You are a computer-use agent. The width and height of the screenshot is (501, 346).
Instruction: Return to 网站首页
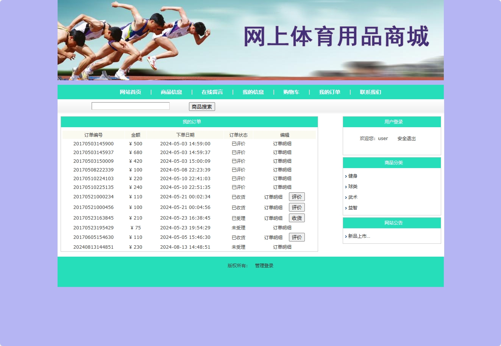pyautogui.click(x=130, y=92)
